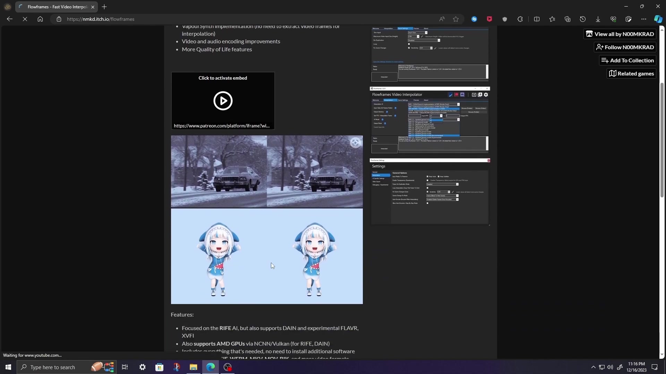
Task: Add this page to favorites
Action: coord(456,19)
